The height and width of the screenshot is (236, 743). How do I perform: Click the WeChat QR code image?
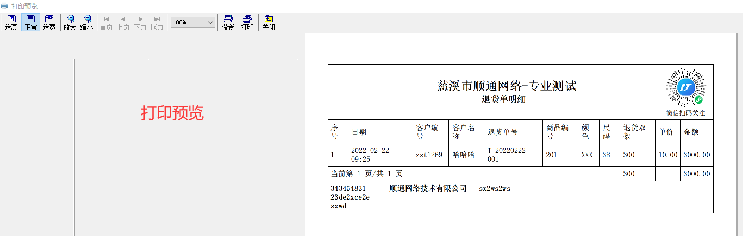pos(685,87)
